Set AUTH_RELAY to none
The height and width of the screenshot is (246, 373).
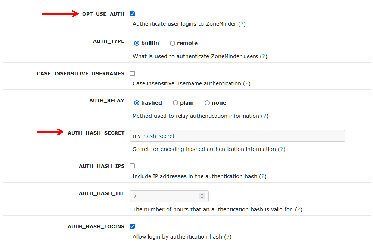tap(207, 103)
